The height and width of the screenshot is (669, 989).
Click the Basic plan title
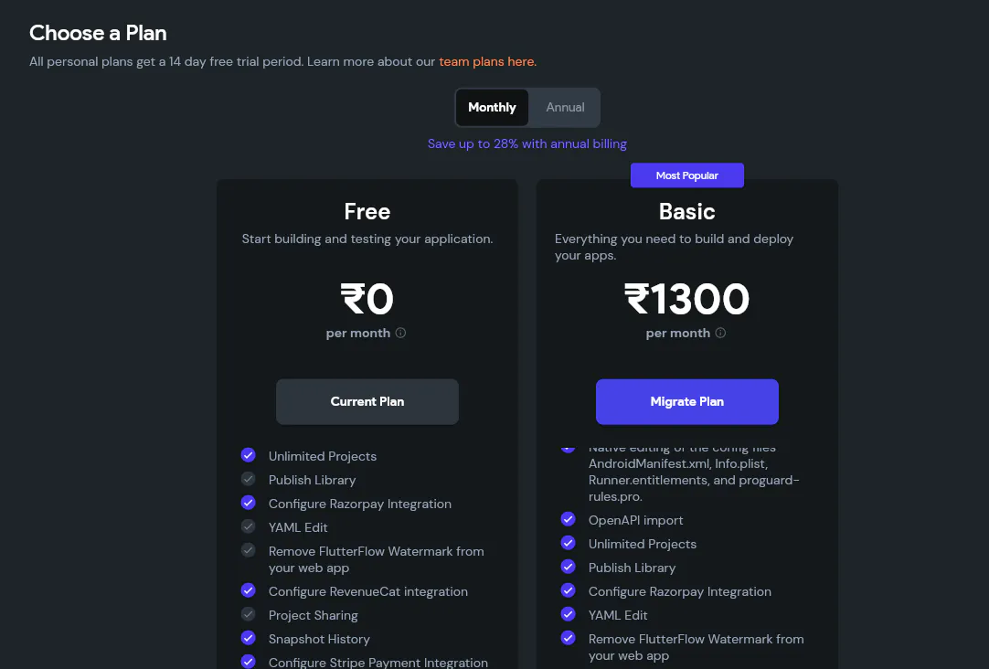(x=687, y=211)
